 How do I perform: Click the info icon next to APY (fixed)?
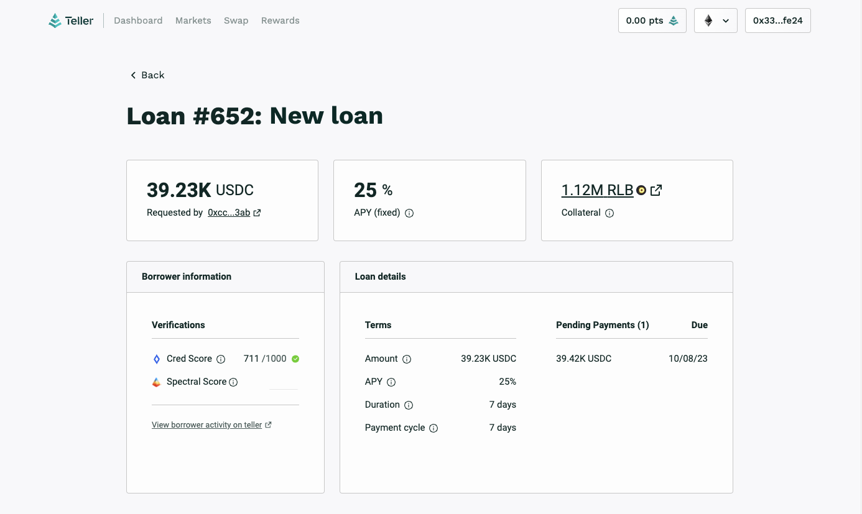tap(409, 213)
